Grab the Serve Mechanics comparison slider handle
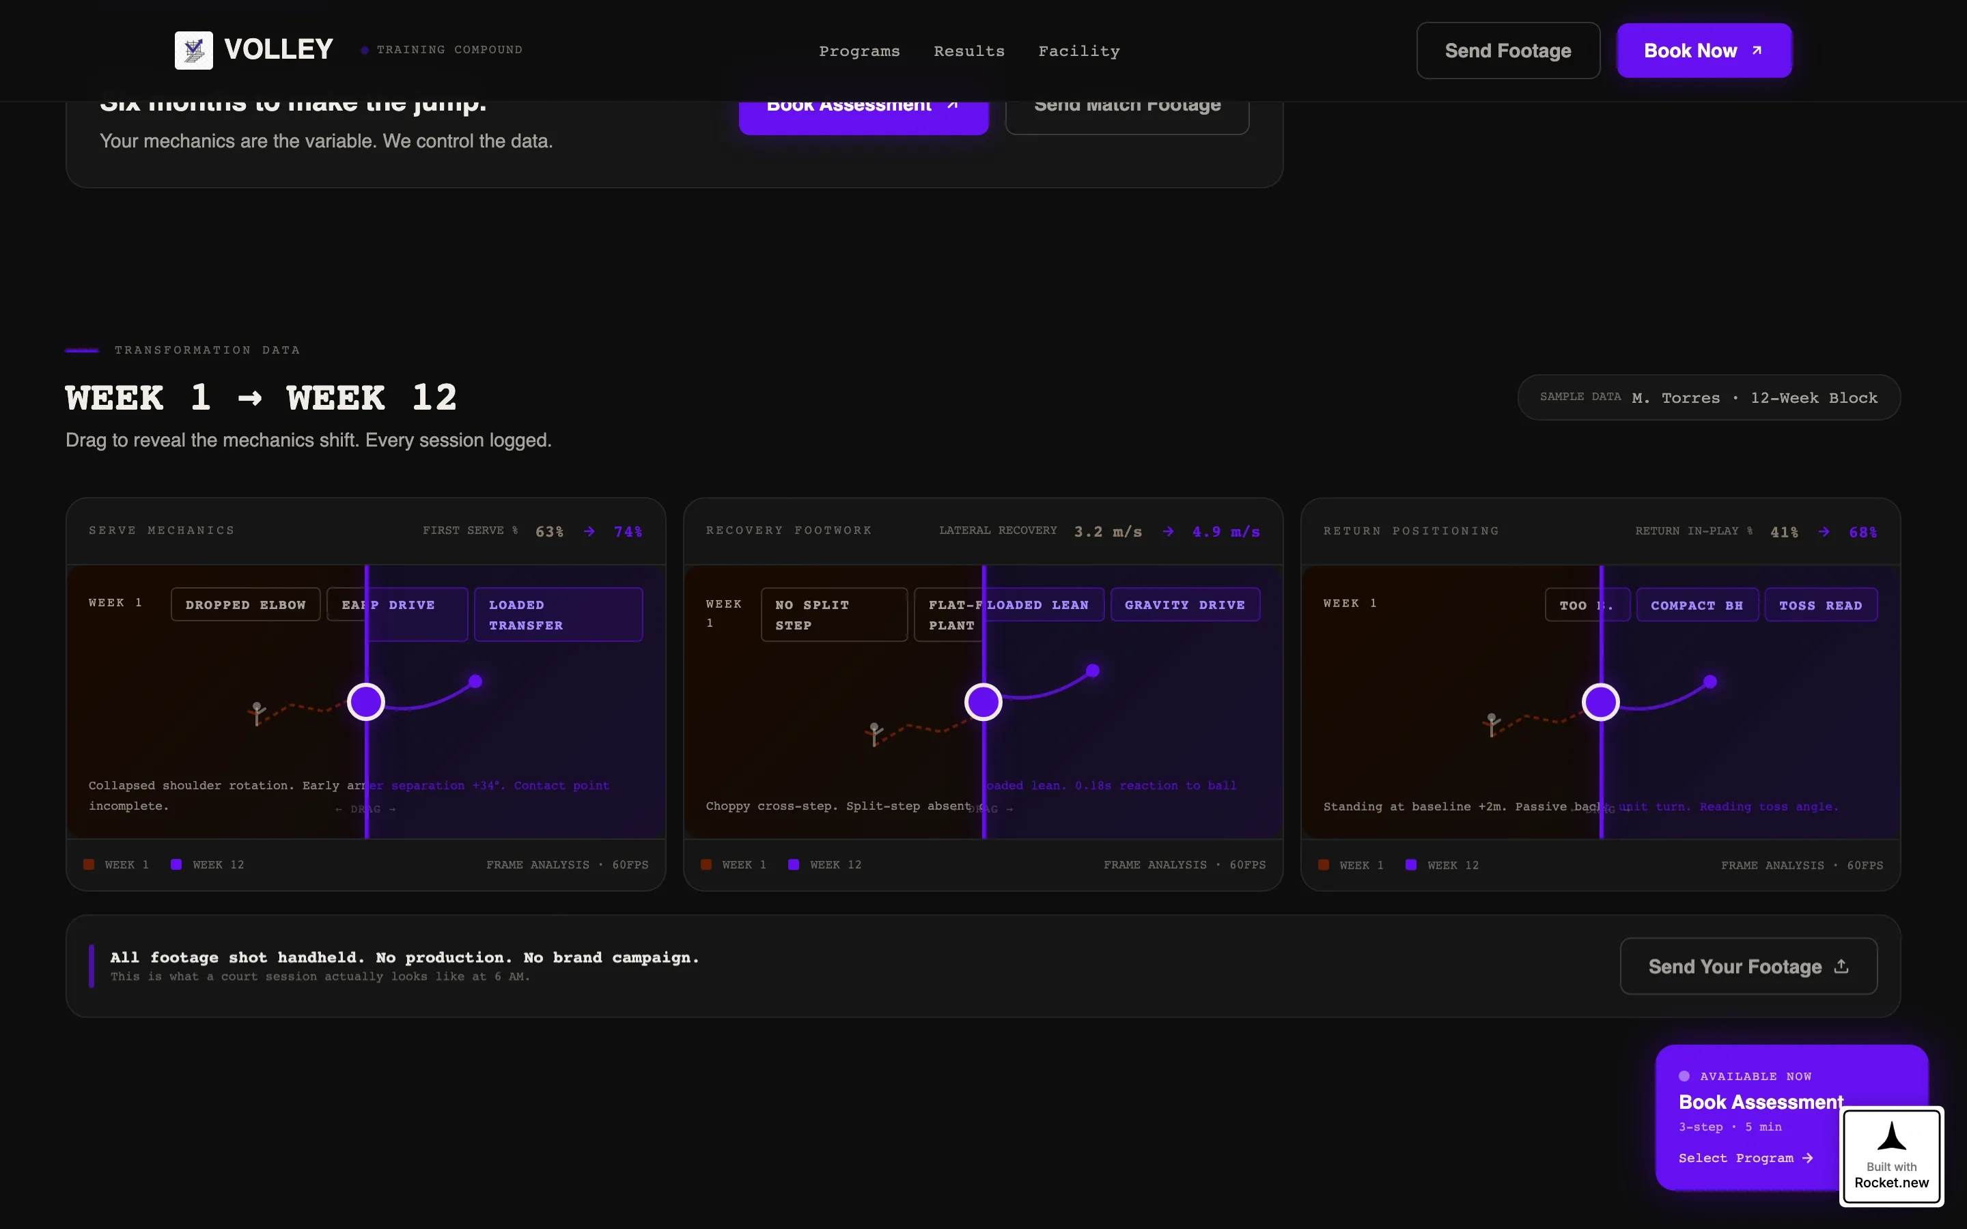 366,701
